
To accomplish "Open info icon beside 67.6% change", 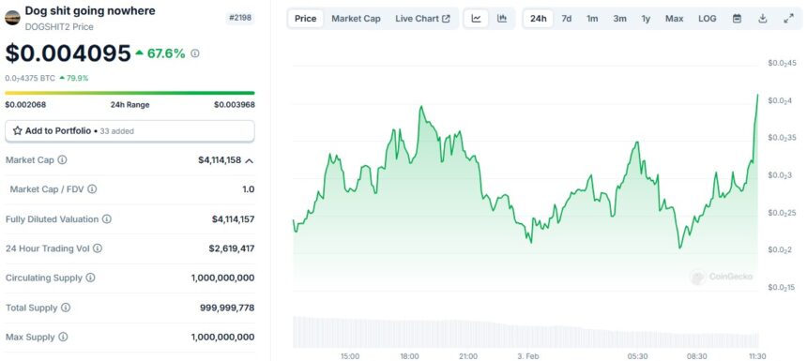I will click(x=195, y=53).
